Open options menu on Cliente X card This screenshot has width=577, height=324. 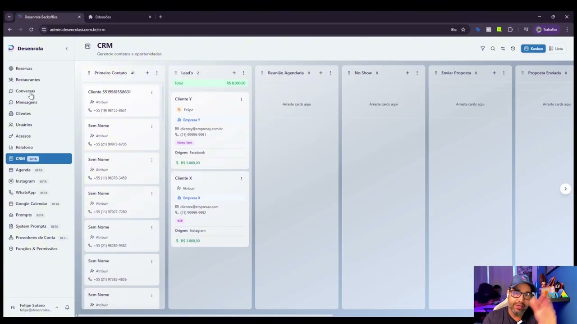[x=241, y=179]
